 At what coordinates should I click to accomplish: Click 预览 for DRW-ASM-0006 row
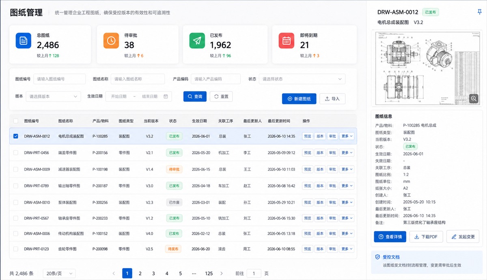tap(308, 233)
